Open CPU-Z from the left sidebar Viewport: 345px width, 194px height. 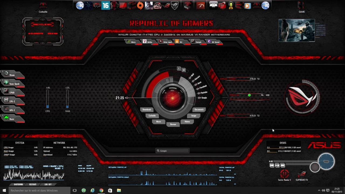click(13, 101)
